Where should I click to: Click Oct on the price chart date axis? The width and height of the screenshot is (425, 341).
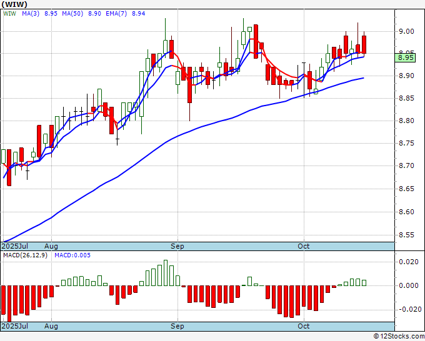click(x=304, y=246)
